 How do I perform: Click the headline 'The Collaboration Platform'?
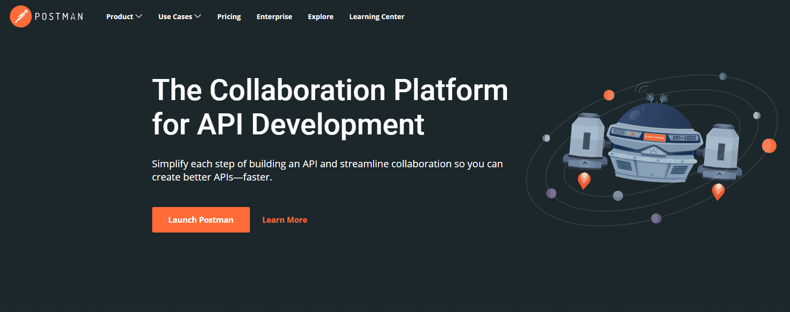(x=330, y=90)
